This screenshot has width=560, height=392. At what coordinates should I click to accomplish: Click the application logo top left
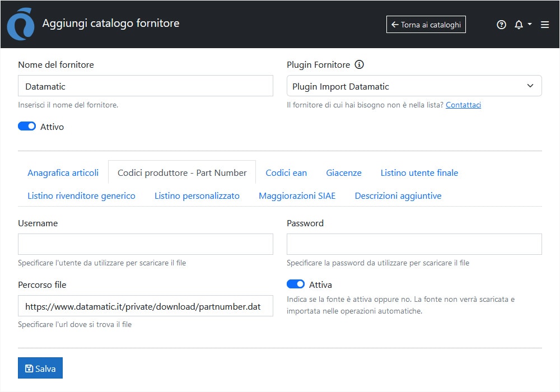coord(20,24)
